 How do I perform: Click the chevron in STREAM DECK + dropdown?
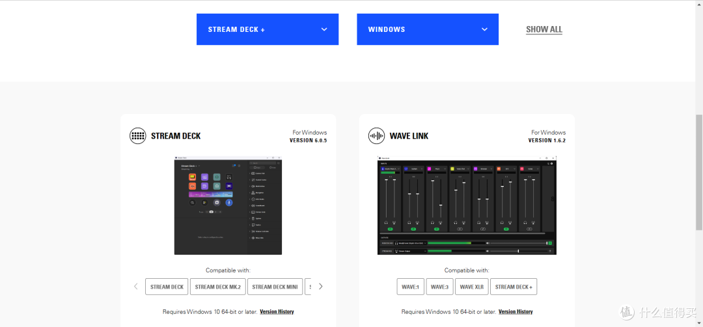coord(324,29)
